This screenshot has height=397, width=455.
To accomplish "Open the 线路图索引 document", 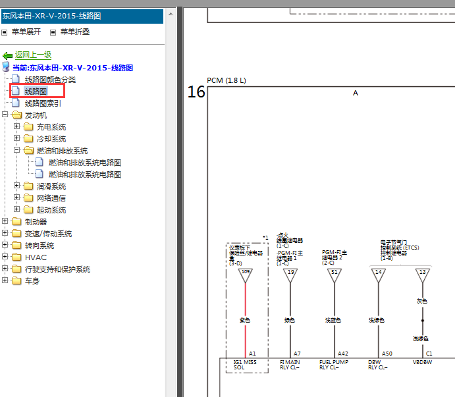I will [43, 103].
